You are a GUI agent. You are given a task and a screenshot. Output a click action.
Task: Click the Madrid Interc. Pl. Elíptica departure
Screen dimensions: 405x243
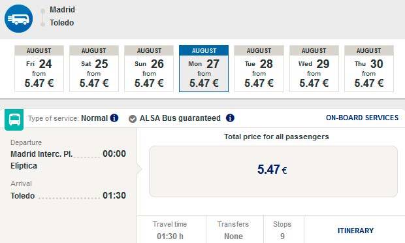(x=41, y=159)
